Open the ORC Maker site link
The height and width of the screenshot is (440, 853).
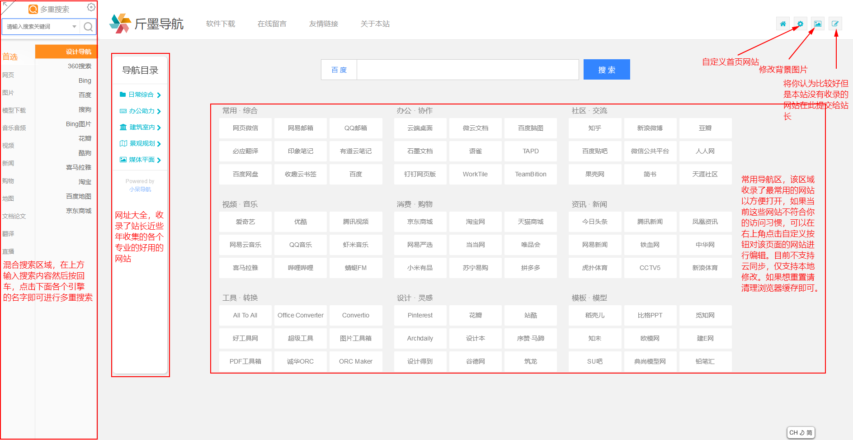point(356,361)
